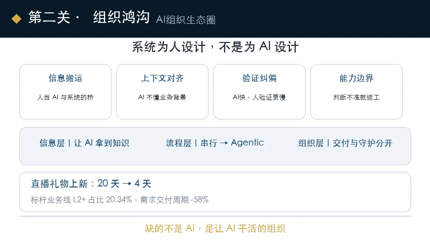Click the gold footer line 缺的不是 AI
The width and height of the screenshot is (430, 248).
point(215,228)
